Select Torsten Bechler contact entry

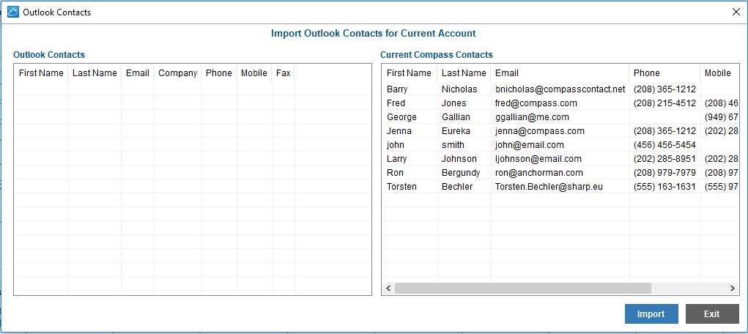(560, 187)
